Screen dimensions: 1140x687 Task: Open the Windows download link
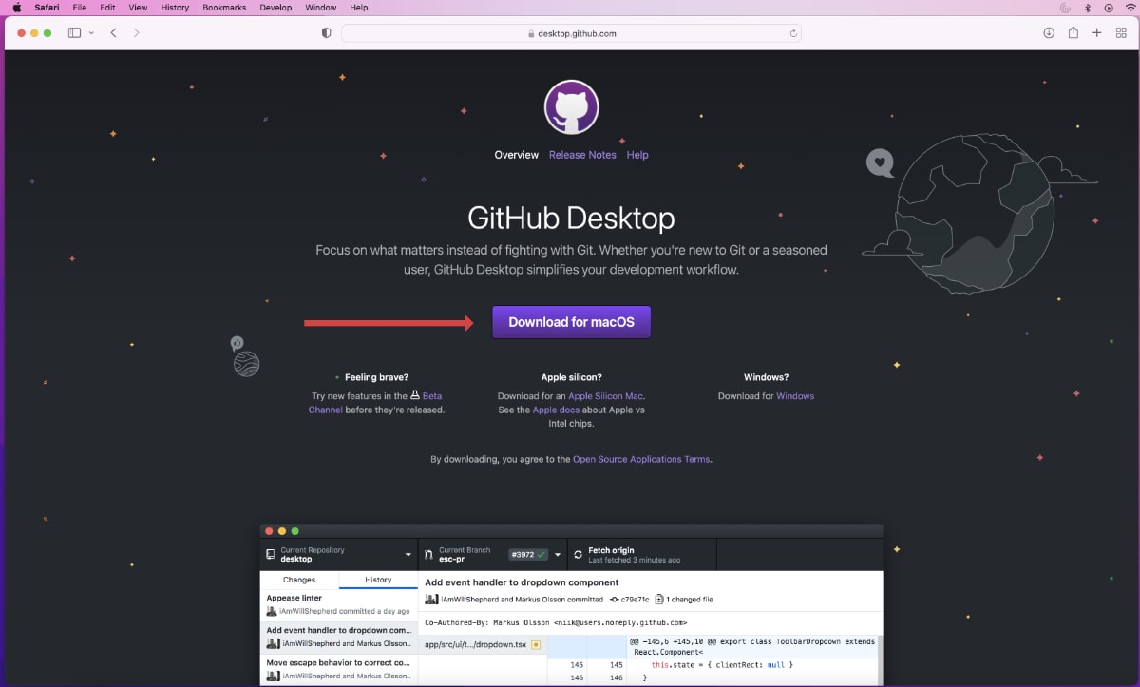click(x=795, y=396)
